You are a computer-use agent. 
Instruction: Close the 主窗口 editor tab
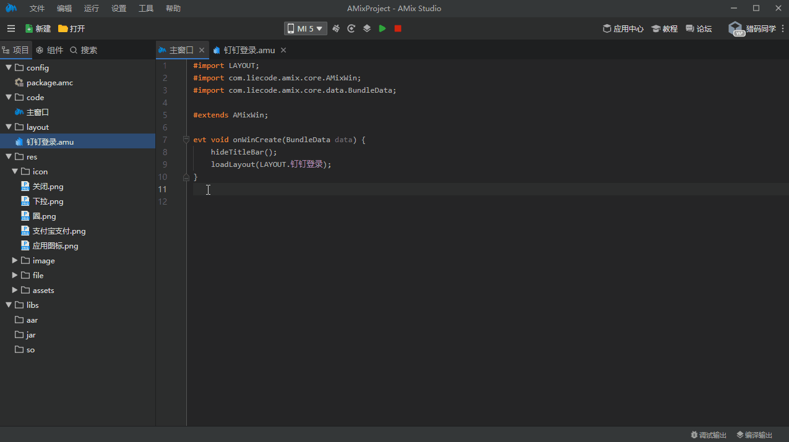(x=202, y=50)
